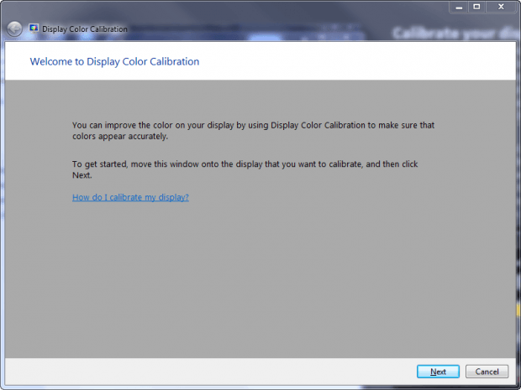The width and height of the screenshot is (521, 390).
Task: Click the white header band right of heading
Action: pyautogui.click(x=357, y=61)
